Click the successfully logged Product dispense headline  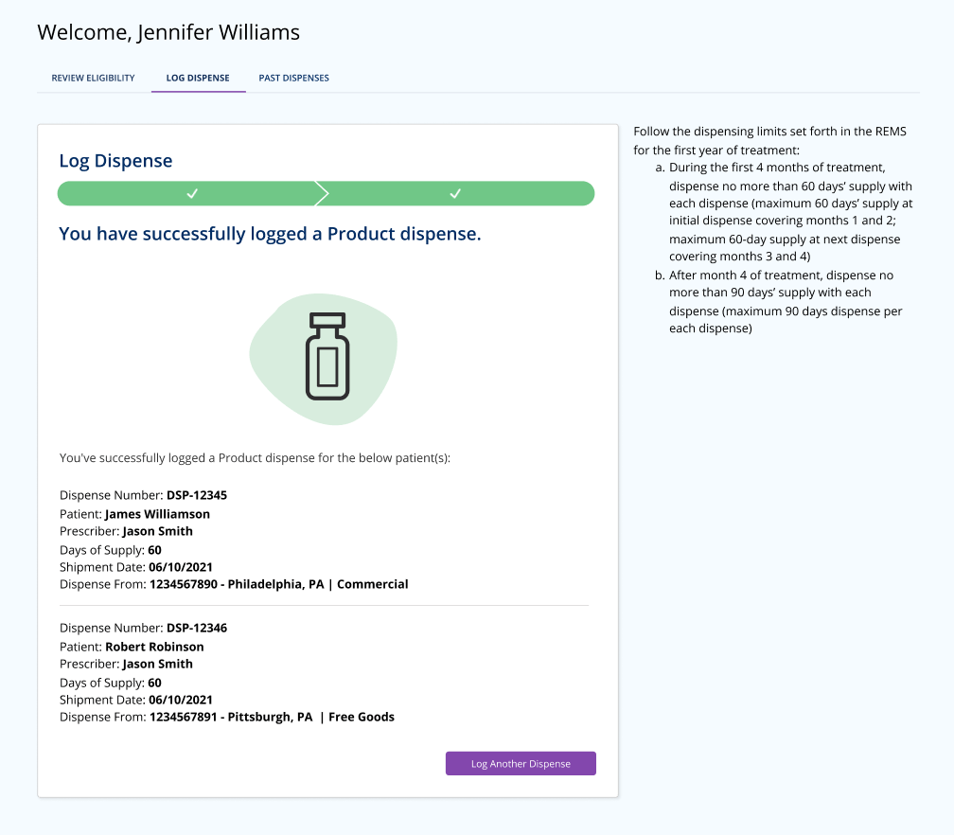point(270,234)
